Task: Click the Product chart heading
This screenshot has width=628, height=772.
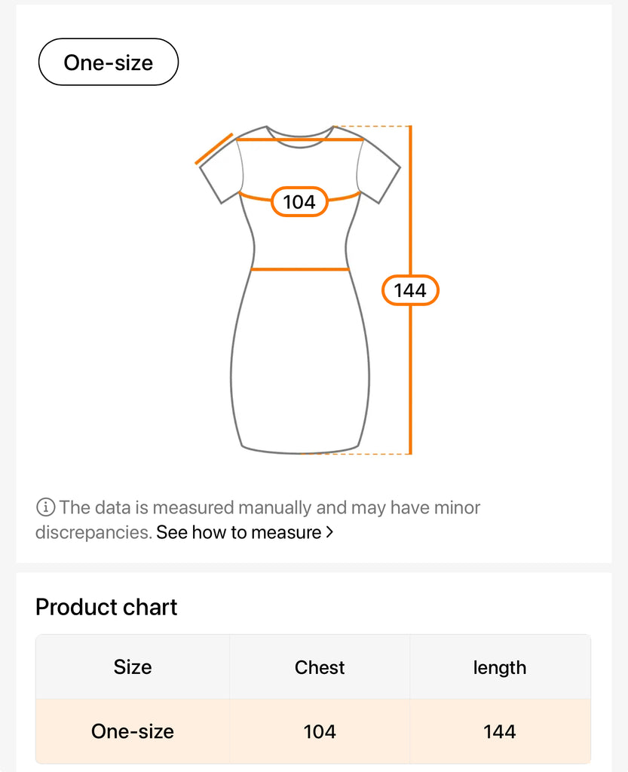Action: pyautogui.click(x=106, y=607)
